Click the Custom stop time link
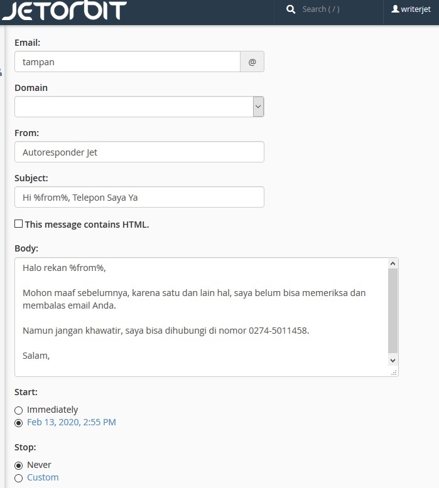This screenshot has height=488, width=439. (x=43, y=477)
